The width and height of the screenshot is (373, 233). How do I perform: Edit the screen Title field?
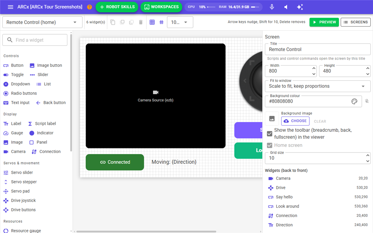tap(318, 49)
